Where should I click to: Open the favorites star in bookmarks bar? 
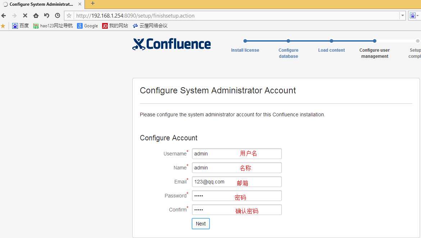3,26
